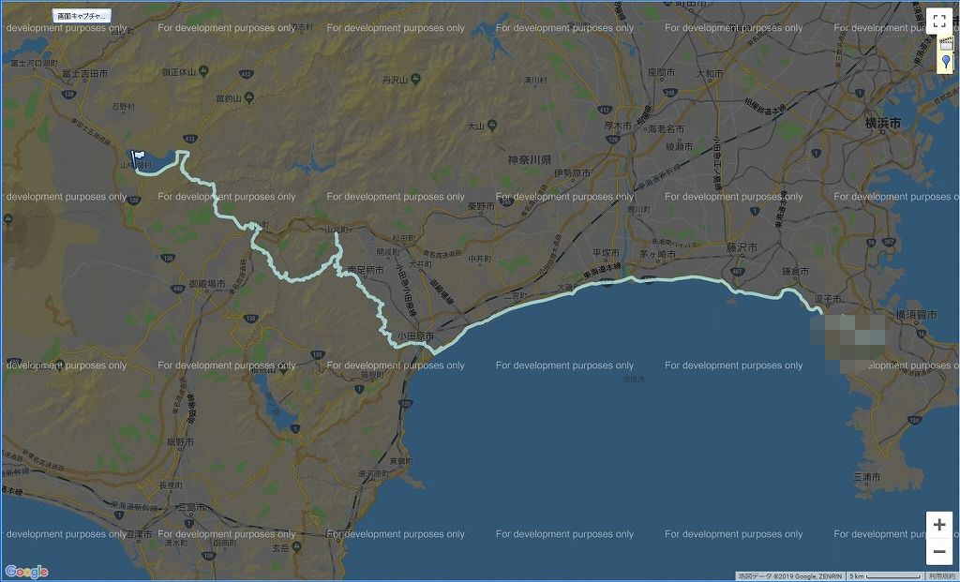
Task: Click the 画面キャプチャ button
Action: [x=82, y=16]
